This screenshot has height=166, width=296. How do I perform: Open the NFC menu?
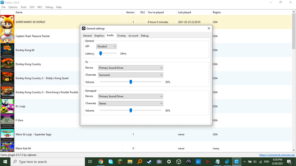point(40,7)
